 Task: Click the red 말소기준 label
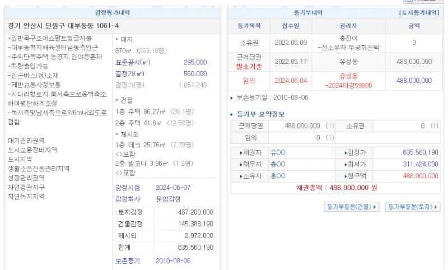tap(249, 66)
